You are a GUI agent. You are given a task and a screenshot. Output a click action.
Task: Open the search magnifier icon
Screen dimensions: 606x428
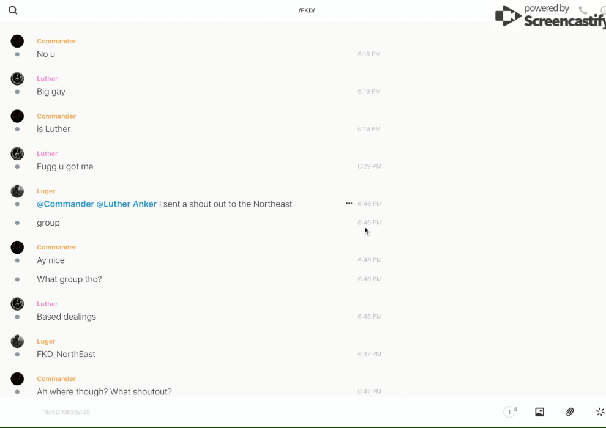coord(13,10)
